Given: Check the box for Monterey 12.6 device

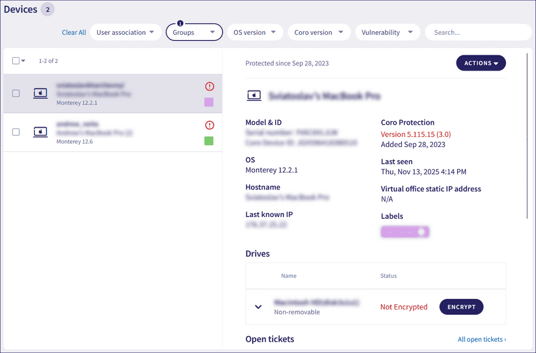Looking at the screenshot, I should click(x=16, y=132).
